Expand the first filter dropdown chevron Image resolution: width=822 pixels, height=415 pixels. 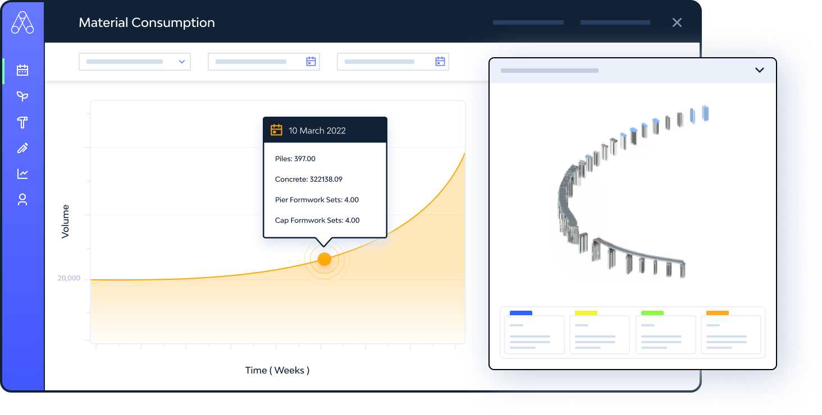coord(182,62)
